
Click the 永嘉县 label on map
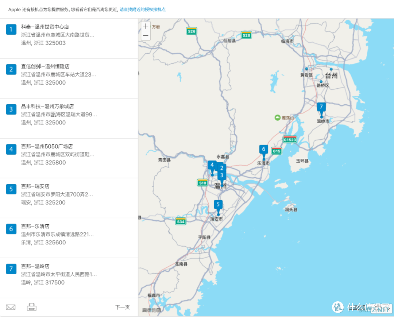click(223, 157)
